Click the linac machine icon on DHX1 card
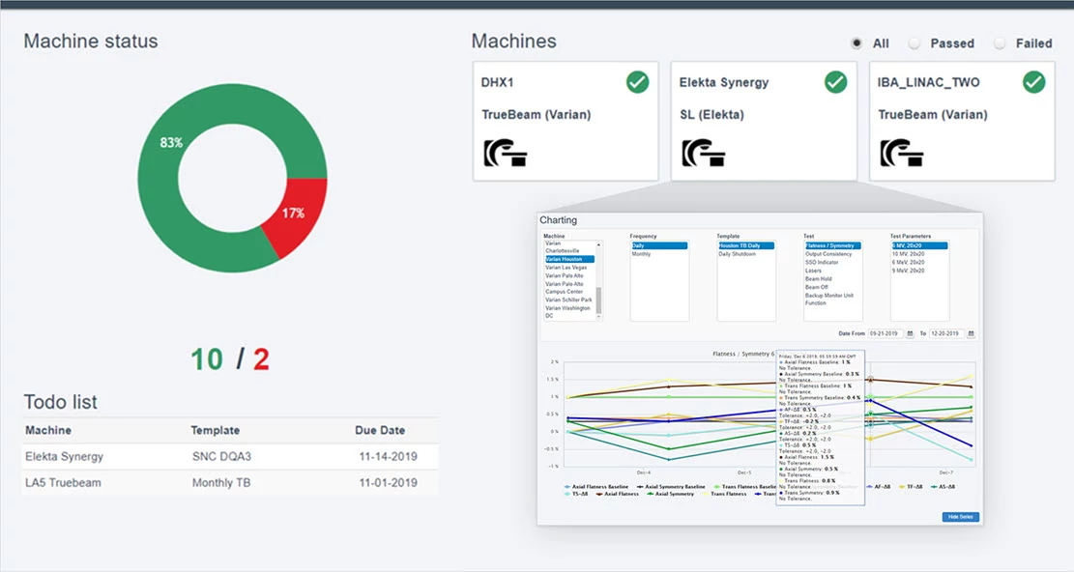 [506, 153]
